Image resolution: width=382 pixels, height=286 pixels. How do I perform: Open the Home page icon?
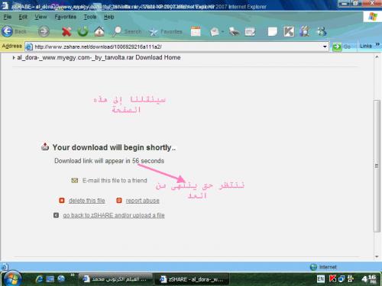pyautogui.click(x=99, y=31)
